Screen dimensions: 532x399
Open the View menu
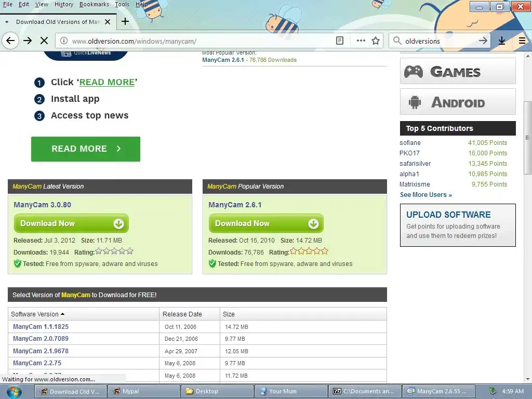point(42,4)
